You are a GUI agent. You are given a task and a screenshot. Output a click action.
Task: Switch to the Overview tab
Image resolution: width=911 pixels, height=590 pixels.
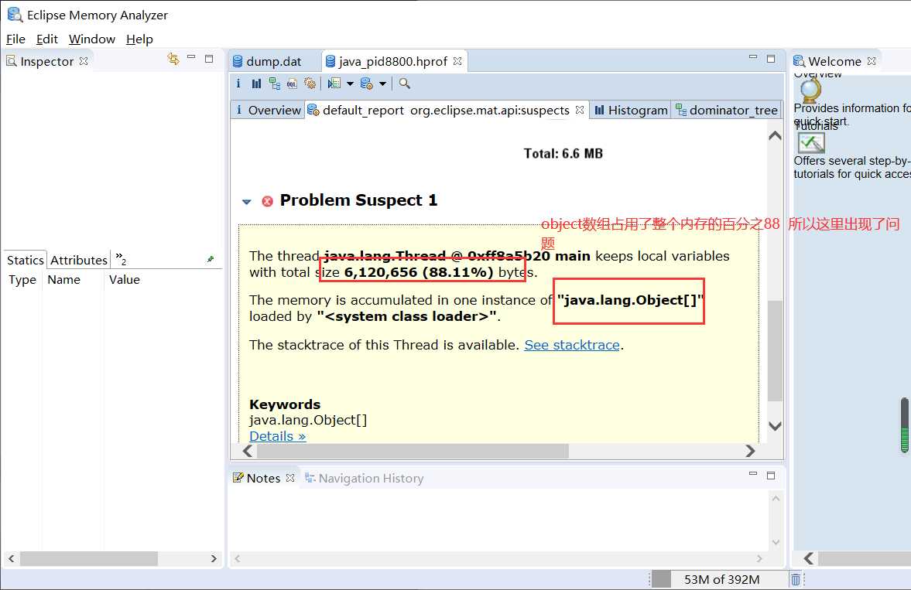268,110
